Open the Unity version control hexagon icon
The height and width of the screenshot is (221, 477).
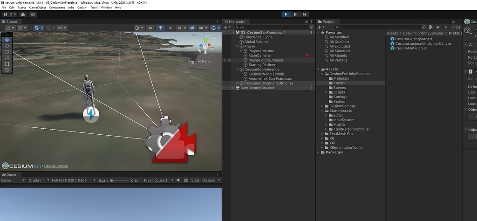[33, 14]
